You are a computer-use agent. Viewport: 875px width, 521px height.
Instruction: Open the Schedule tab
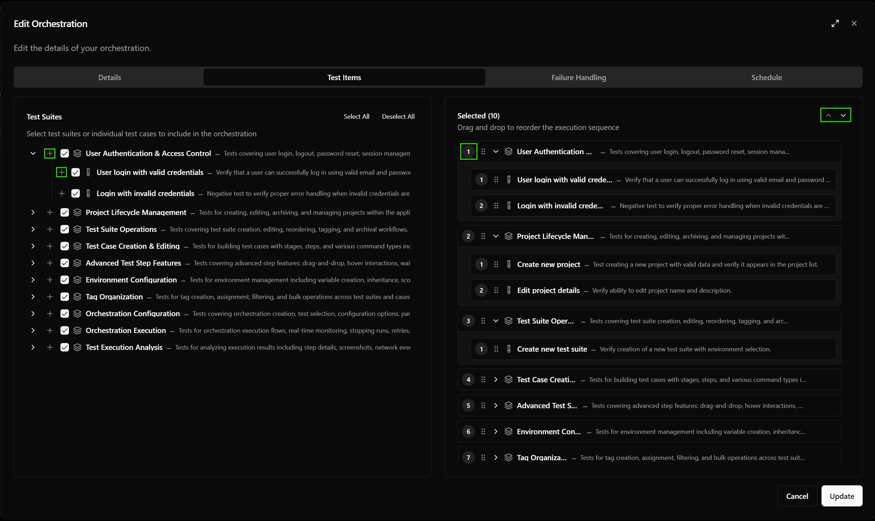(766, 77)
